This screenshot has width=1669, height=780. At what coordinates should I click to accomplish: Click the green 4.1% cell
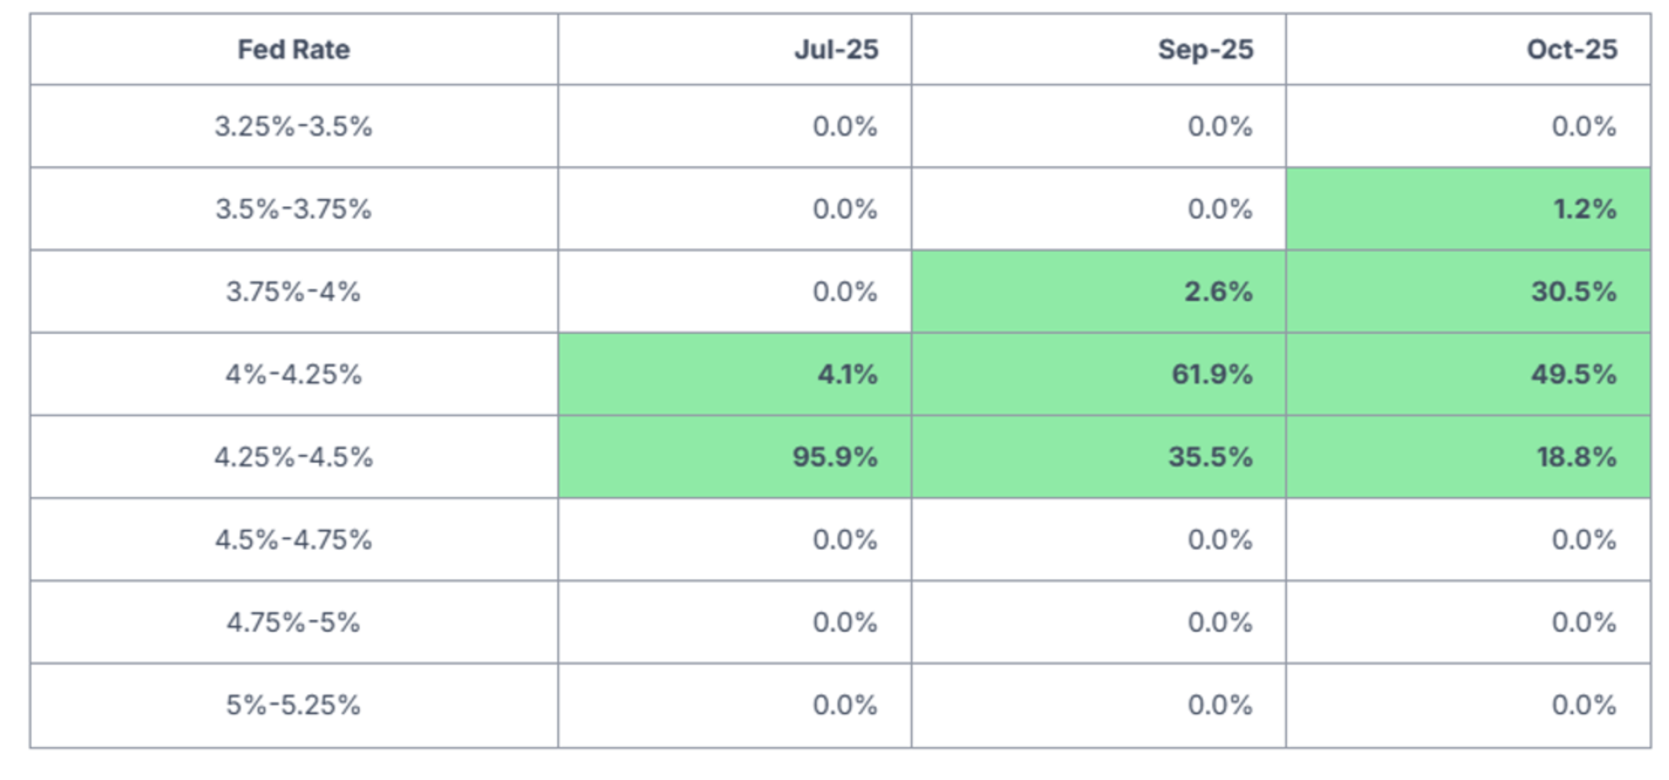(846, 374)
